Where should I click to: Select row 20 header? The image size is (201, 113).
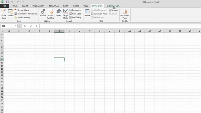tap(2, 85)
